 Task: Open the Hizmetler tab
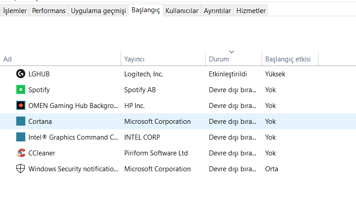click(x=251, y=11)
